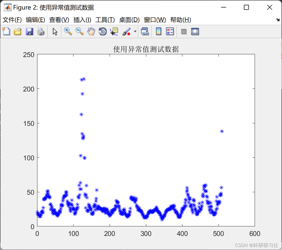Open the 窗口(W) menu

tap(155, 20)
